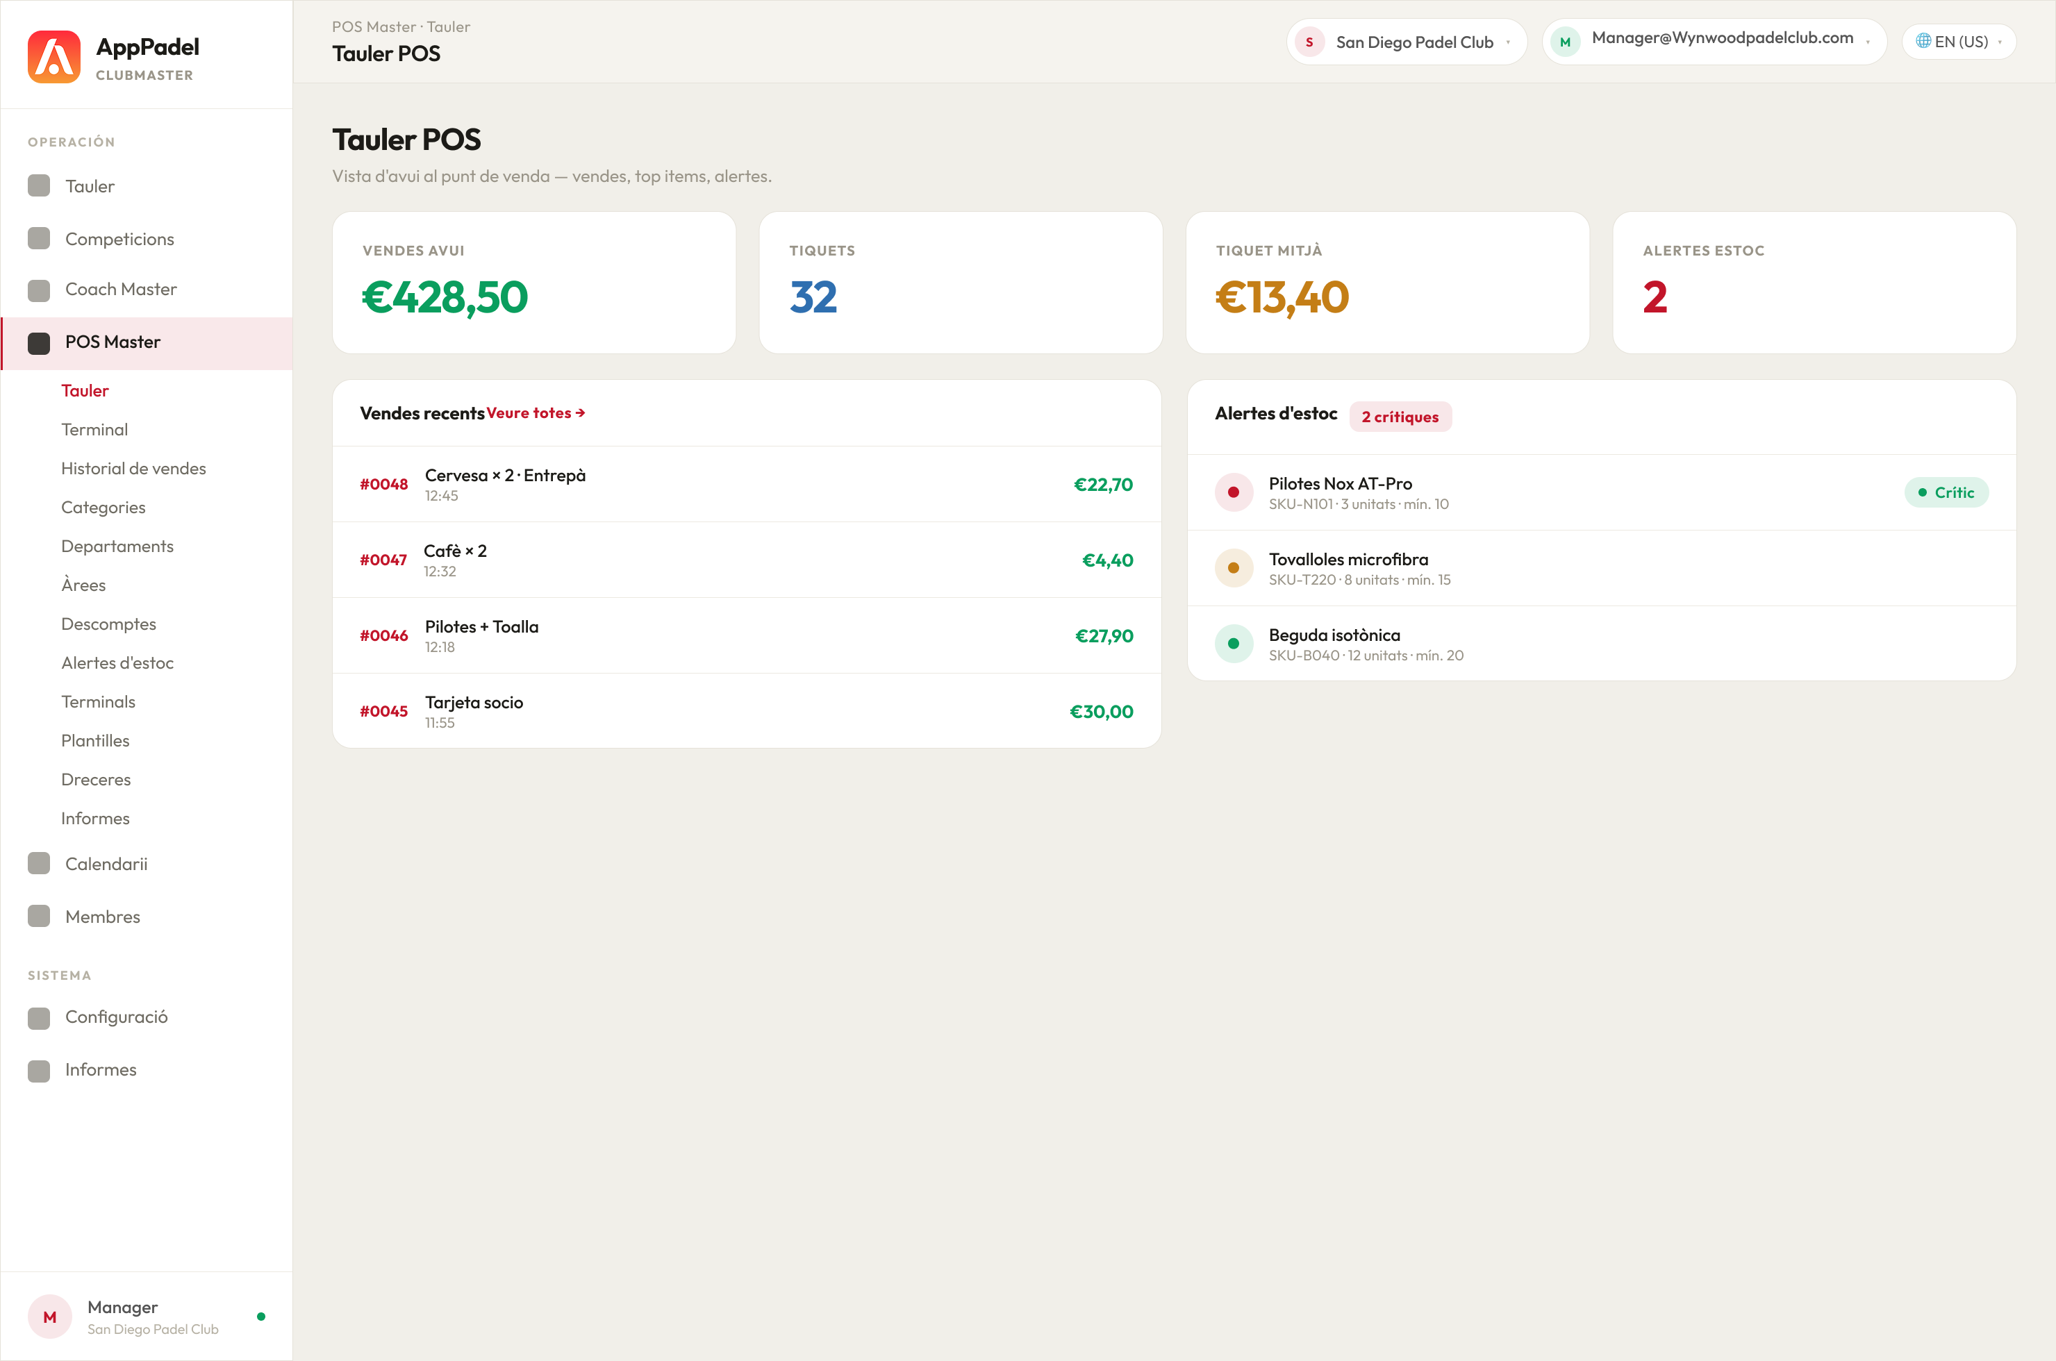Click the green status dot for Beguda isotònica

click(x=1234, y=643)
